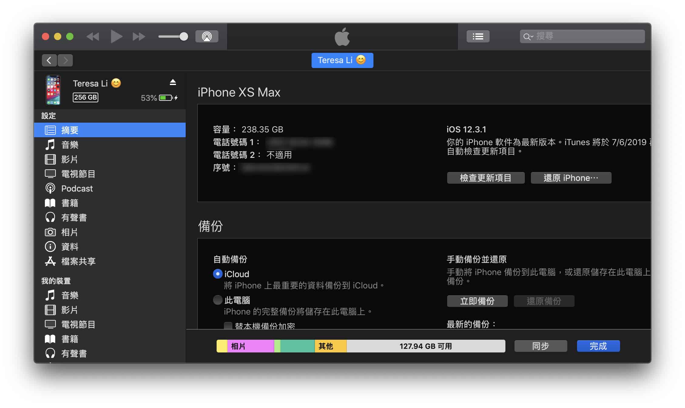
Task: Click the rewind playback button
Action: [x=93, y=37]
